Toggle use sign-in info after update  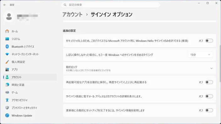tap(209, 110)
